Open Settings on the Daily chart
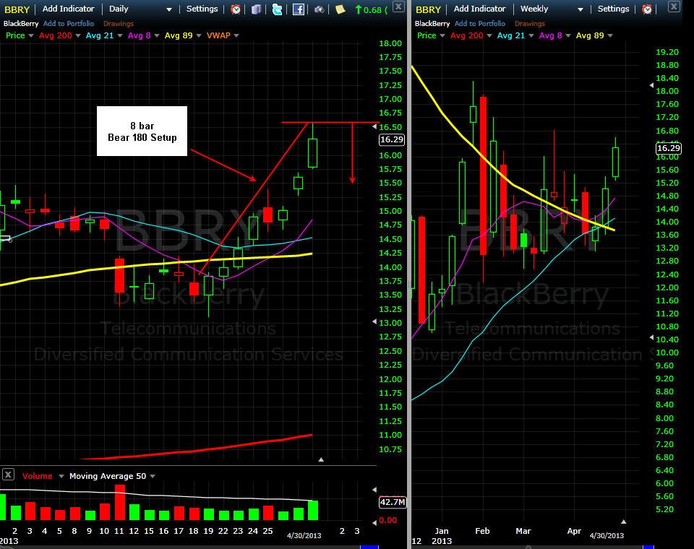 pyautogui.click(x=202, y=9)
